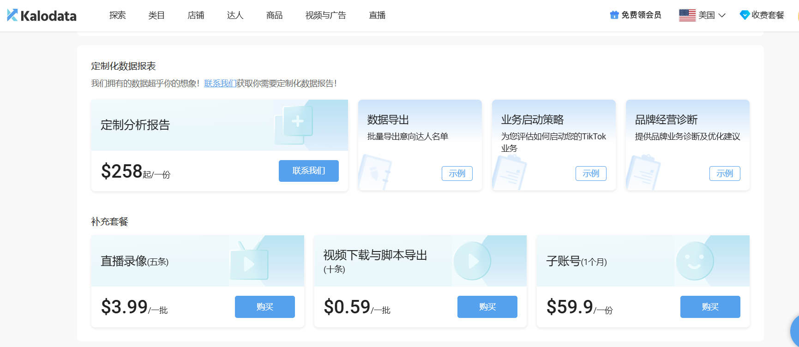Click the blue 联系我们 button
This screenshot has height=347, width=799.
309,171
